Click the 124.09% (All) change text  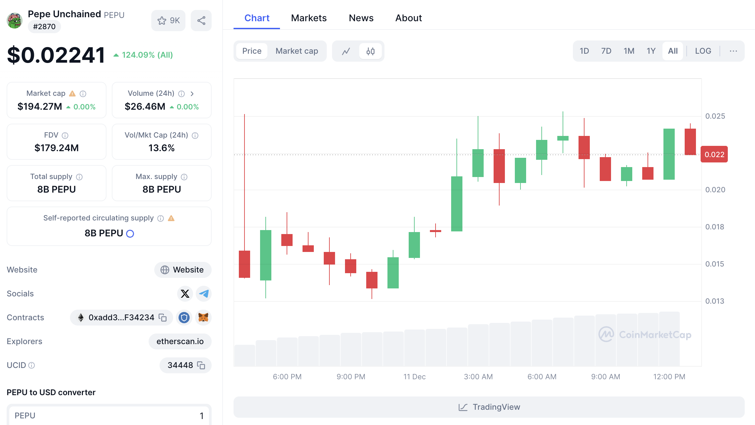point(147,55)
